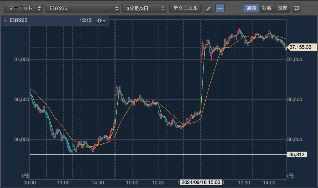Click the 36,500 label on left axis
Screen dimensions: 318x188
tap(21, 100)
